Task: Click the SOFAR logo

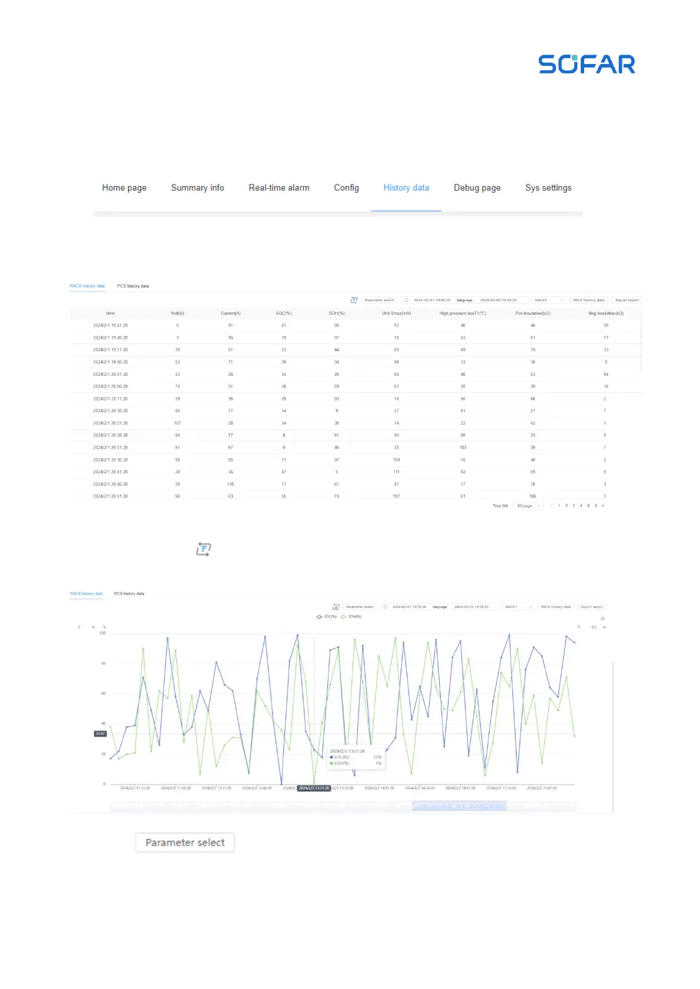Action: (x=587, y=65)
